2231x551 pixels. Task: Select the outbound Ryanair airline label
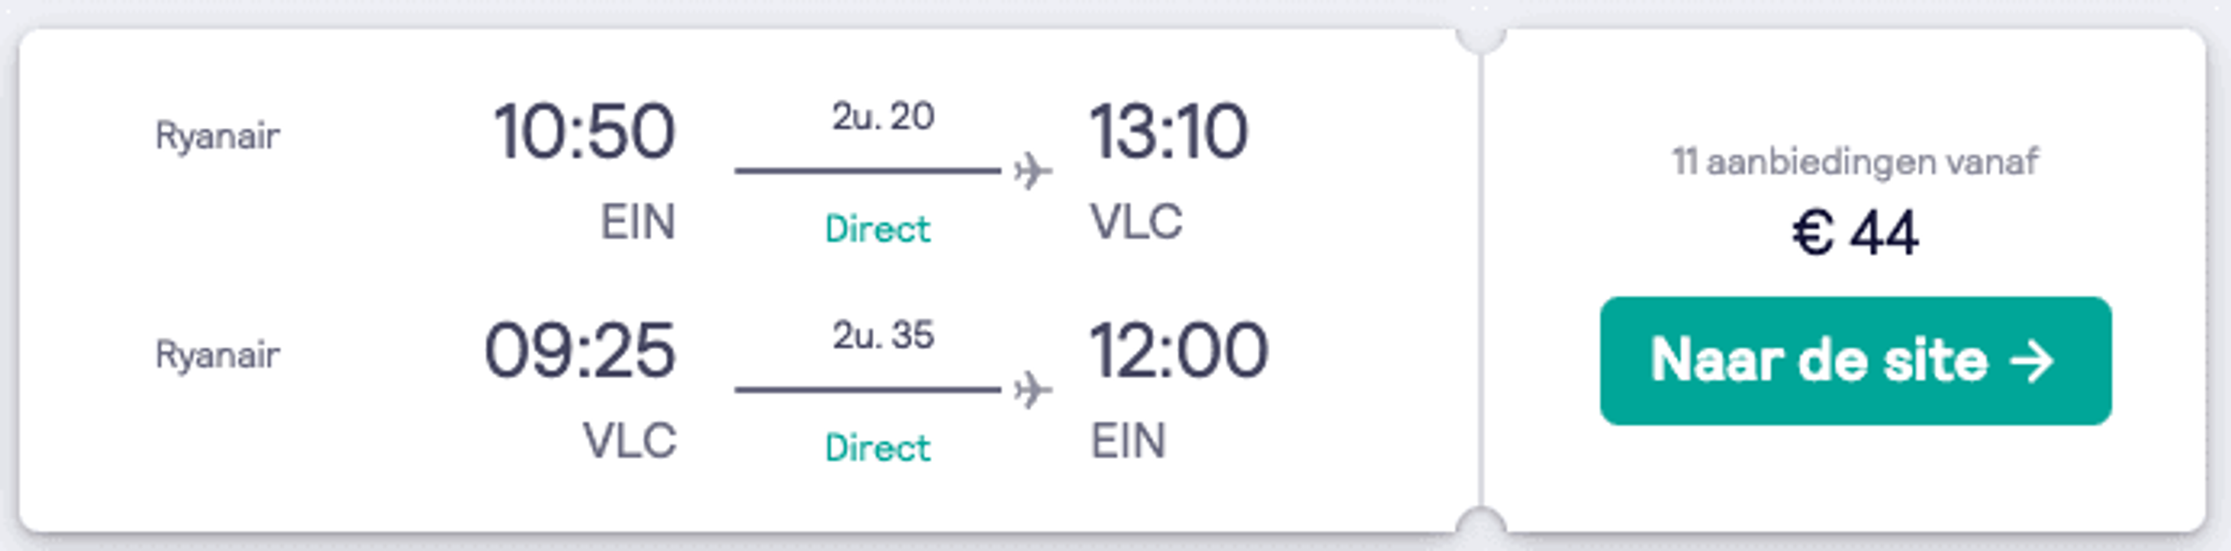pyautogui.click(x=217, y=136)
